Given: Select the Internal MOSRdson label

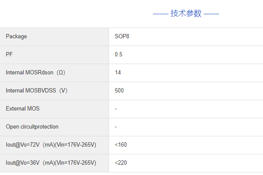Looking at the screenshot, I should coord(30,73).
